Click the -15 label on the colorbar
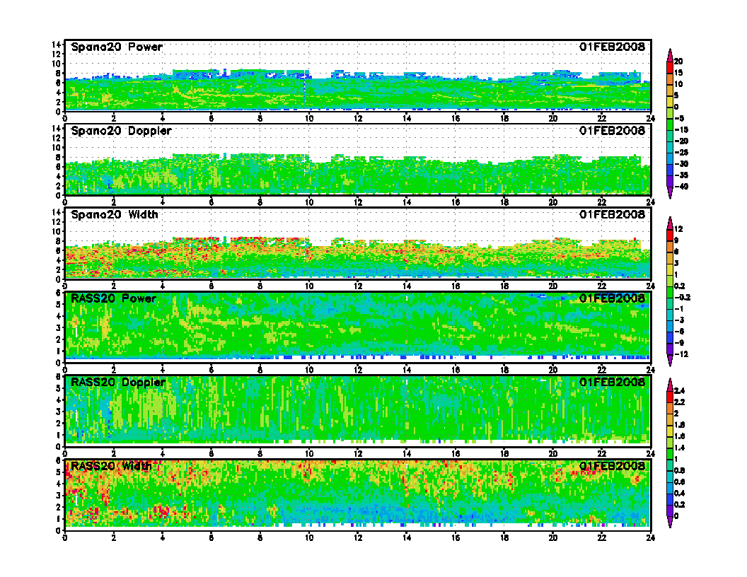This screenshot has width=747, height=577. (x=681, y=129)
